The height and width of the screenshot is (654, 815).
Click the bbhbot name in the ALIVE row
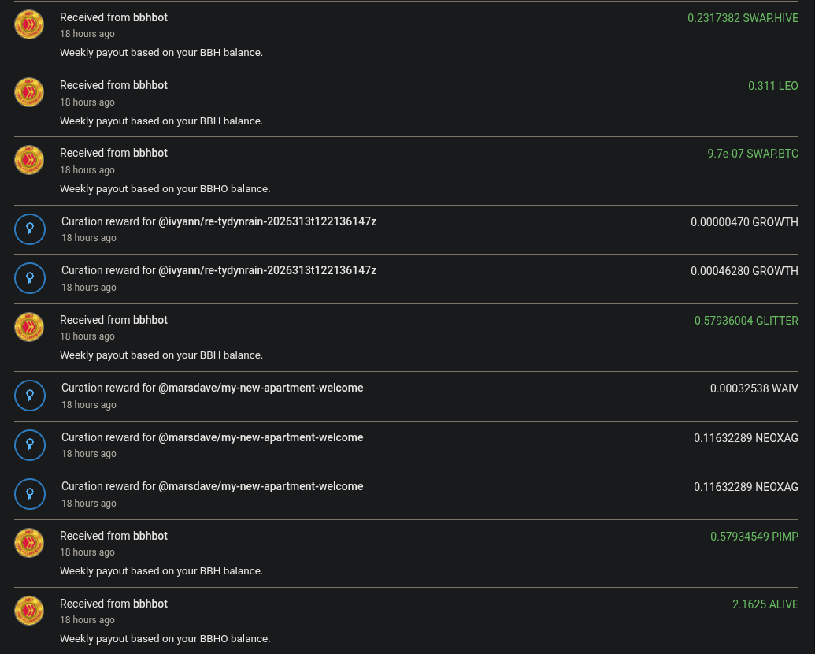[150, 604]
